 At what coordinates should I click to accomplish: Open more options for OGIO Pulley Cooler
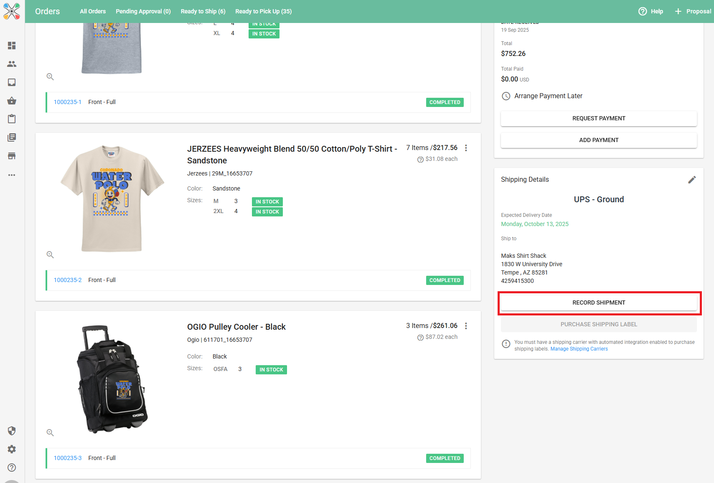pyautogui.click(x=466, y=326)
